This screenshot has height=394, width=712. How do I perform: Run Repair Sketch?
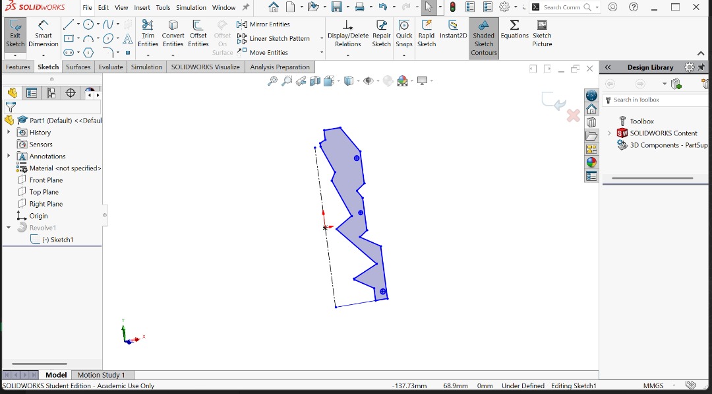[382, 34]
